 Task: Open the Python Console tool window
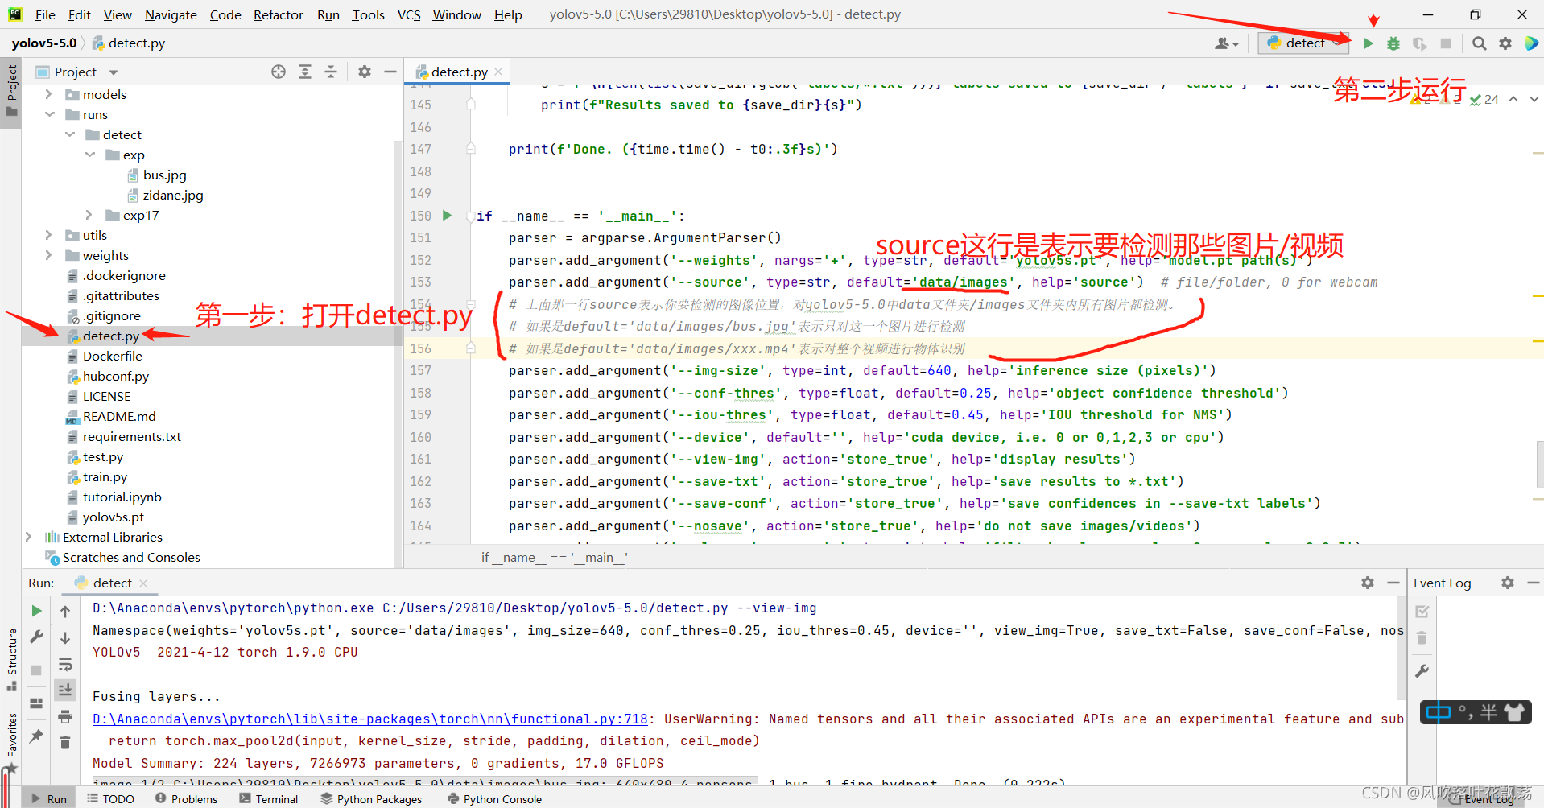[x=495, y=798]
